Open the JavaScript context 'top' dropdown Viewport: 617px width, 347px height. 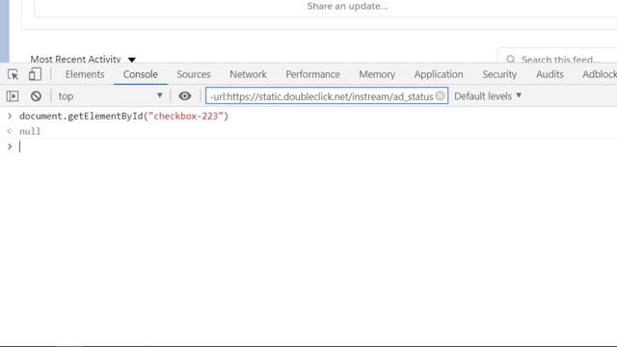tap(110, 96)
